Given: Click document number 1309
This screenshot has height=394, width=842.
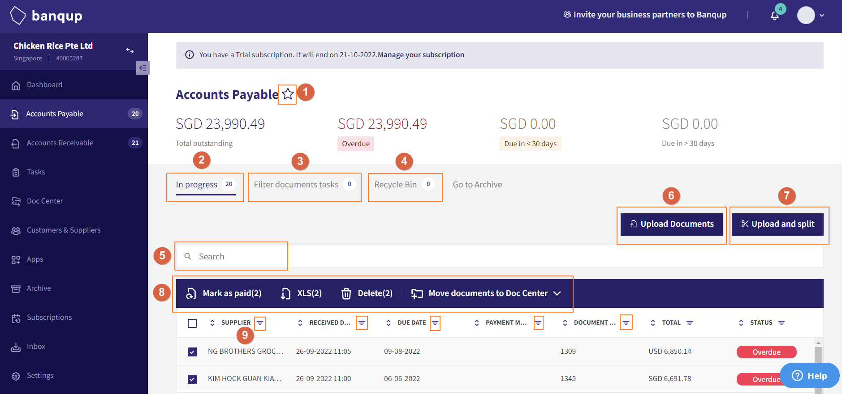Looking at the screenshot, I should (x=568, y=352).
